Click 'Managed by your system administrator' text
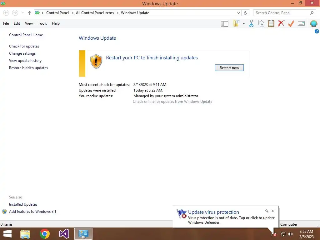The image size is (320, 240). tap(166, 96)
